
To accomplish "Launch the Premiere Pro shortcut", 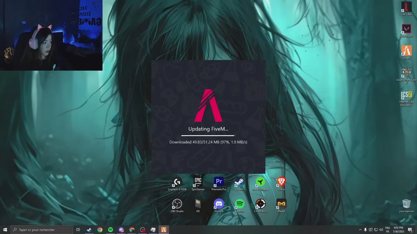I will coord(219,184).
